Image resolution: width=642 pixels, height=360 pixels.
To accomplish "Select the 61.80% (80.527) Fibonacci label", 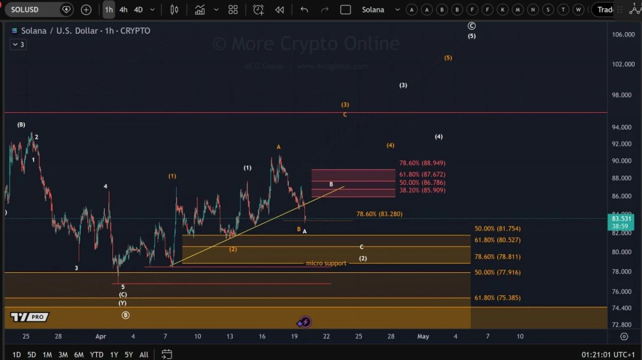I will pos(498,240).
